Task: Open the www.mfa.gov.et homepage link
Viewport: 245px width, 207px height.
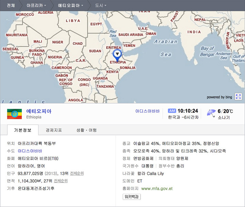Action: (x=157, y=188)
